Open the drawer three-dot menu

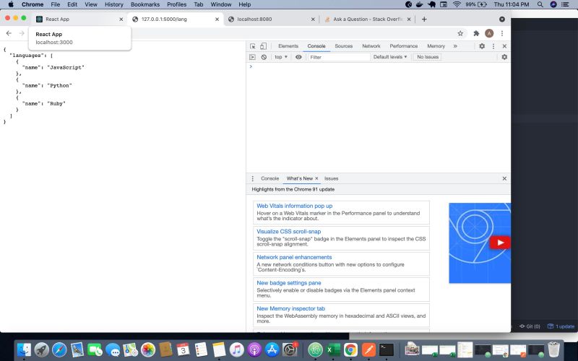[x=252, y=178]
